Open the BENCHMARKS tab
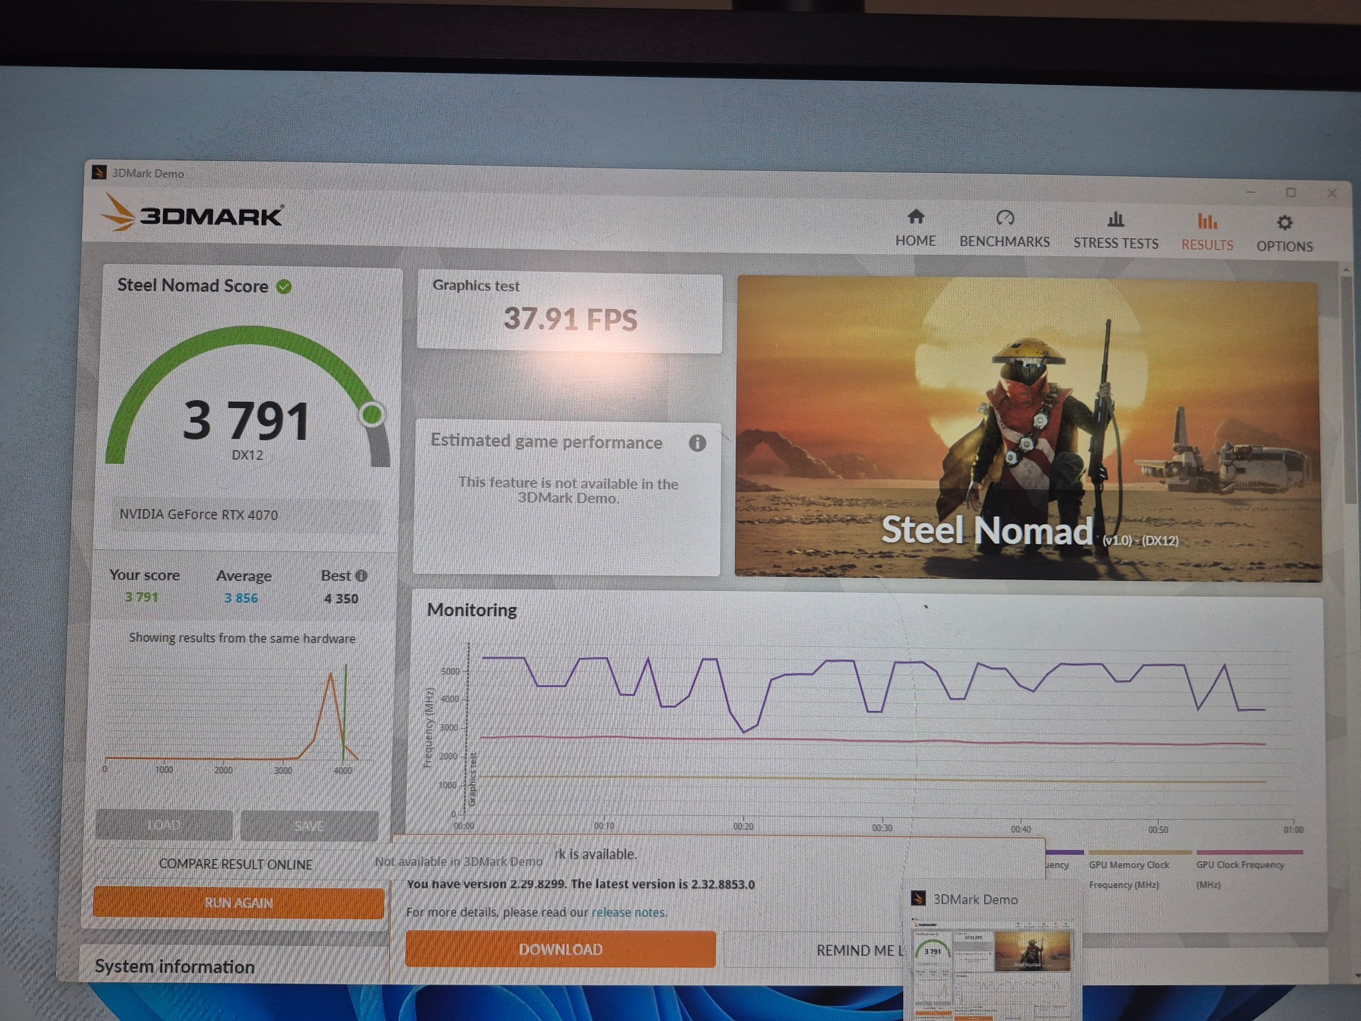Image resolution: width=1361 pixels, height=1021 pixels. tap(1004, 229)
